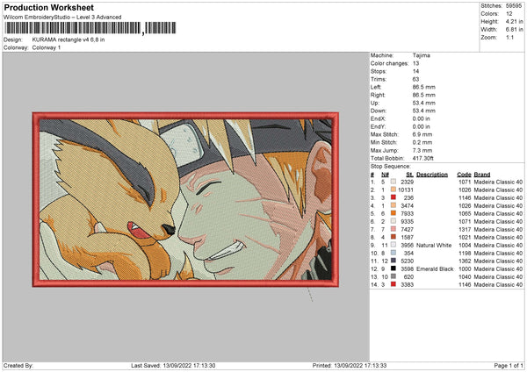The image size is (527, 372).
Task: Select the Machine value Tajima
Action: point(421,55)
